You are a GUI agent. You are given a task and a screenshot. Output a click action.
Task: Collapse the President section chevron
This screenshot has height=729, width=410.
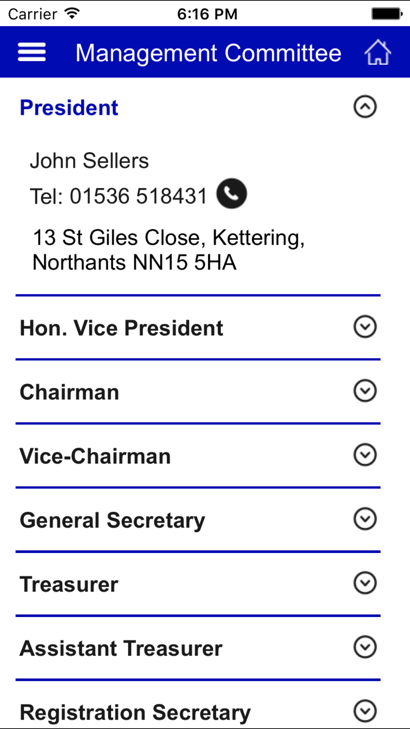[x=365, y=107]
